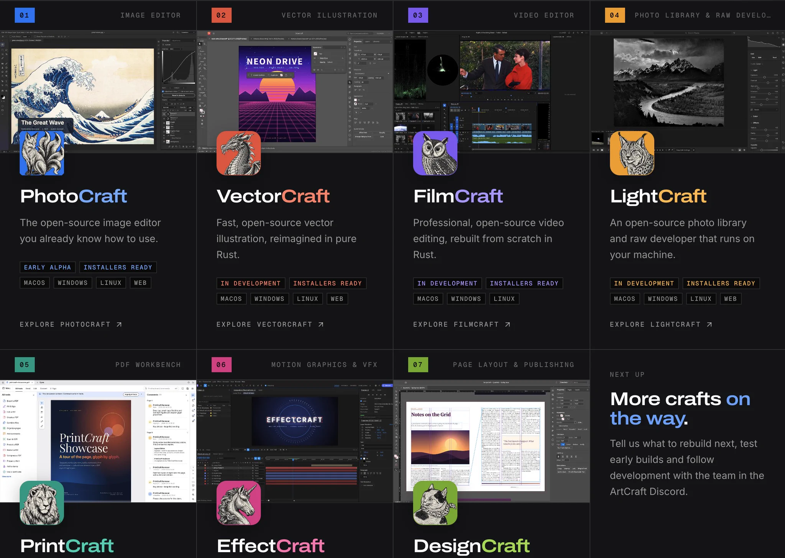Click LightCraft's In Development tag
The width and height of the screenshot is (785, 558).
click(644, 283)
